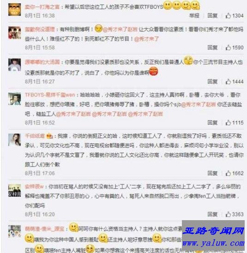Viewport: 247px width, 253px height.
Task: Click 回复 on the 17:06 comment
Action: click(212, 173)
